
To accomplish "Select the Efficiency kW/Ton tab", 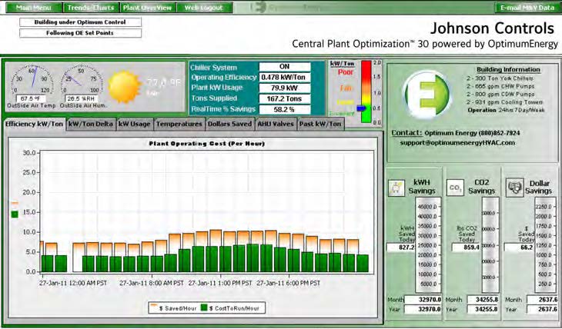I will click(35, 124).
